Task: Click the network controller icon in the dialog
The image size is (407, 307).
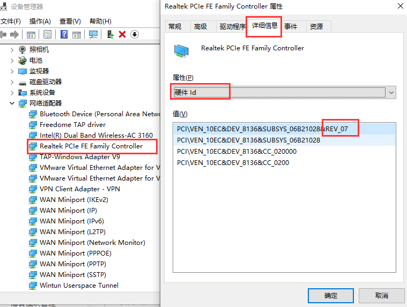Action: coord(181,51)
